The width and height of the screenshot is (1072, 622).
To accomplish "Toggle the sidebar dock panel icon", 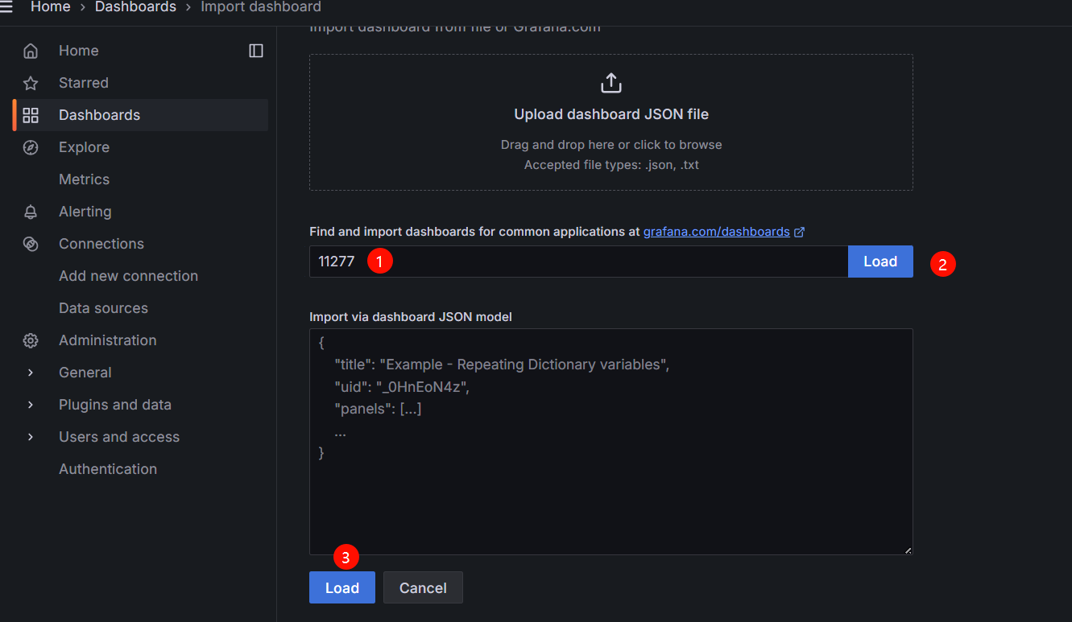I will 256,51.
